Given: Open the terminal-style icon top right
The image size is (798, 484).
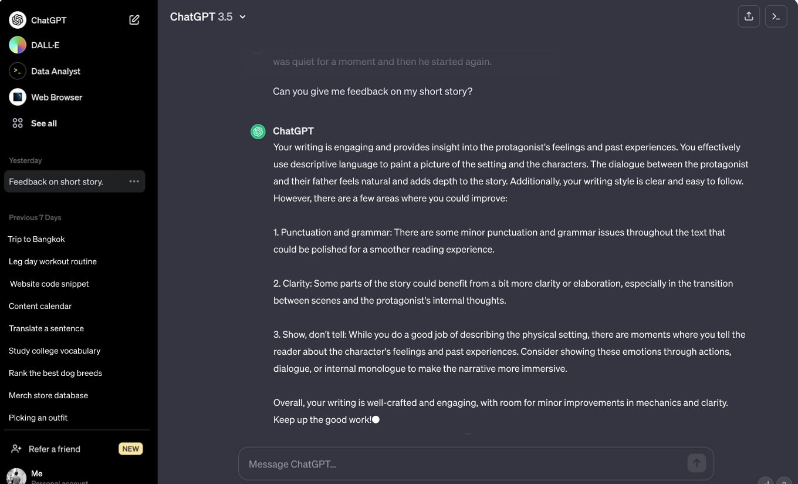Looking at the screenshot, I should (776, 16).
